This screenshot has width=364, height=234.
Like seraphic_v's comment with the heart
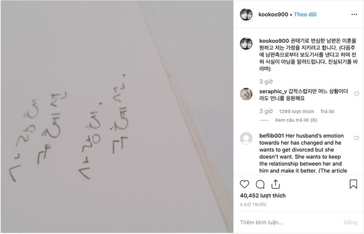click(356, 94)
